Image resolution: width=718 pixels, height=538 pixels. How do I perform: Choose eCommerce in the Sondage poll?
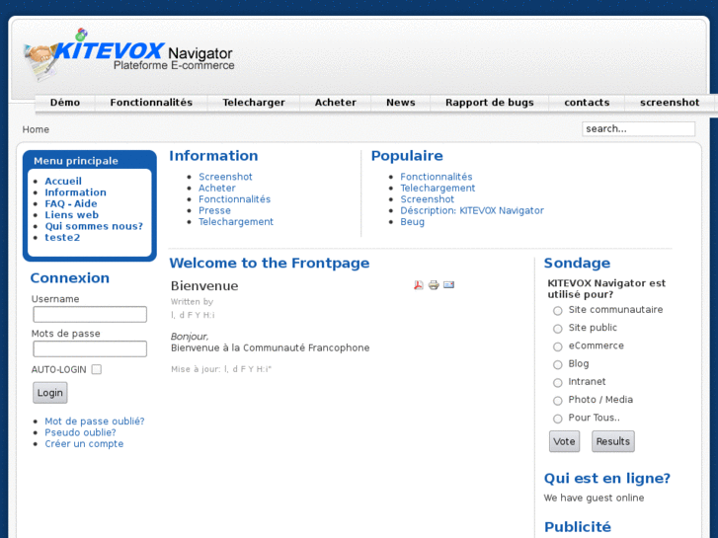coord(557,346)
